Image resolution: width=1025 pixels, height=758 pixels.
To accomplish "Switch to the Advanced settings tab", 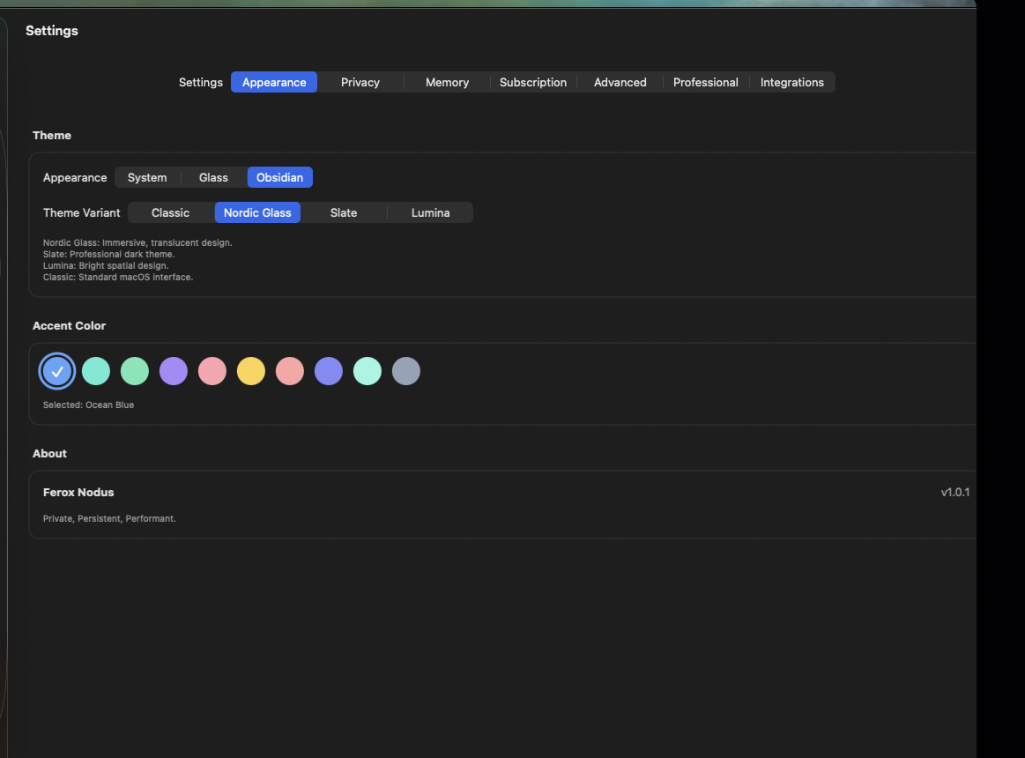I will click(620, 82).
